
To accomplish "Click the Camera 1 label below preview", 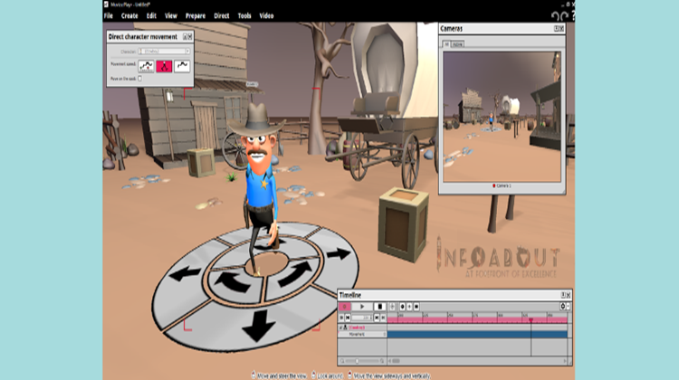I will point(502,185).
